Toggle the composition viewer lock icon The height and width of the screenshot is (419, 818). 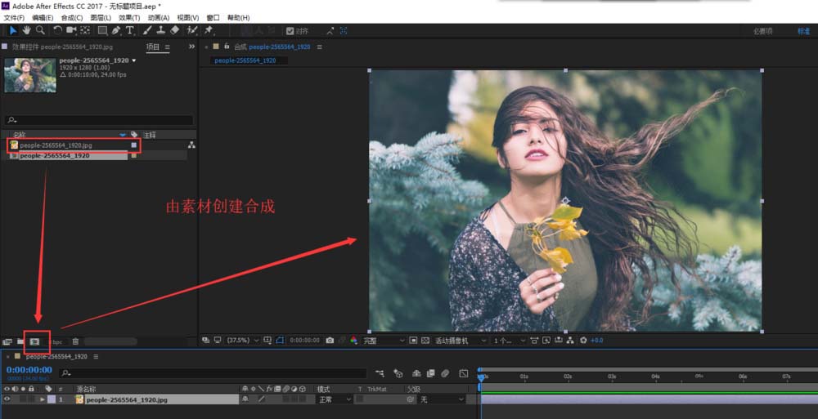tap(227, 47)
